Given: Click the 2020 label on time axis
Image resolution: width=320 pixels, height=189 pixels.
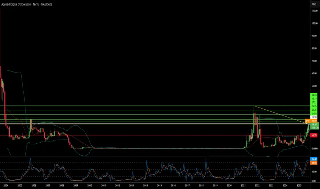Looking at the screenshot, I should (x=229, y=186).
